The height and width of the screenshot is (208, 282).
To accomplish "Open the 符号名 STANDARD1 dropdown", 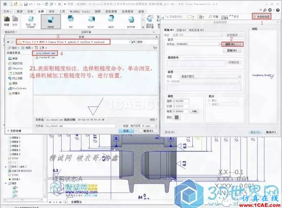I will click(220, 44).
